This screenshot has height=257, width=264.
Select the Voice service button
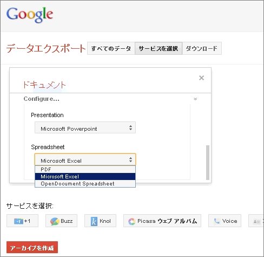pos(225,221)
